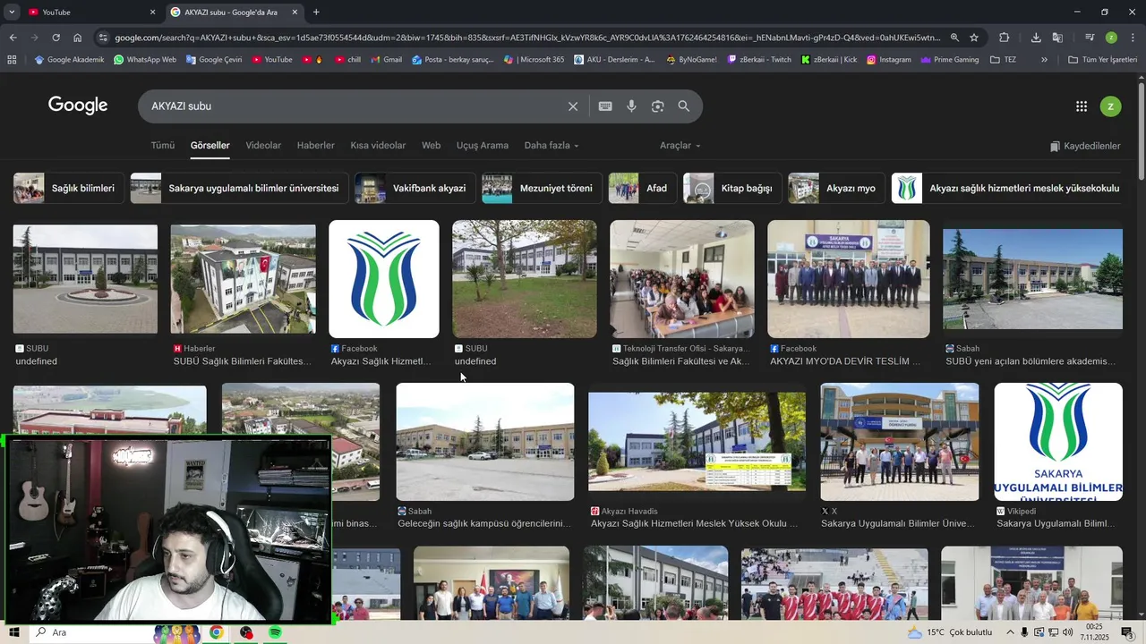
Task: Open the TEZ bookmark folder
Action: coord(1003,60)
